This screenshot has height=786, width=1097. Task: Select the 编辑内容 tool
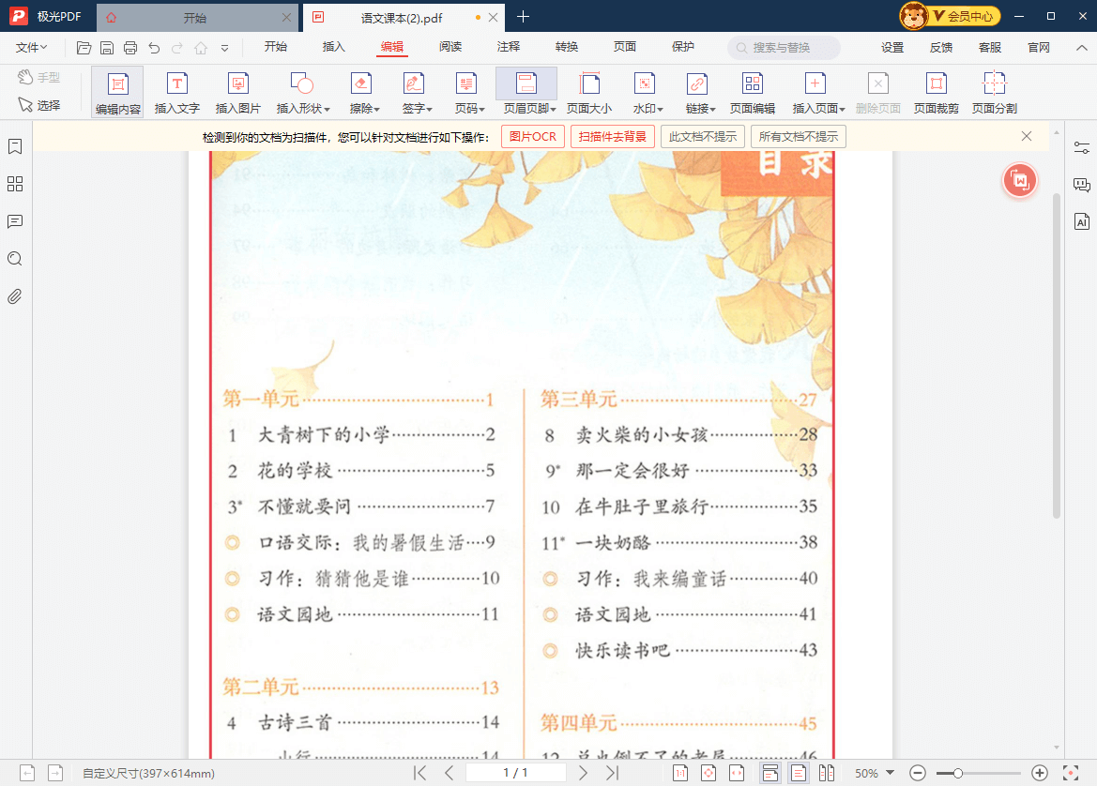click(117, 92)
